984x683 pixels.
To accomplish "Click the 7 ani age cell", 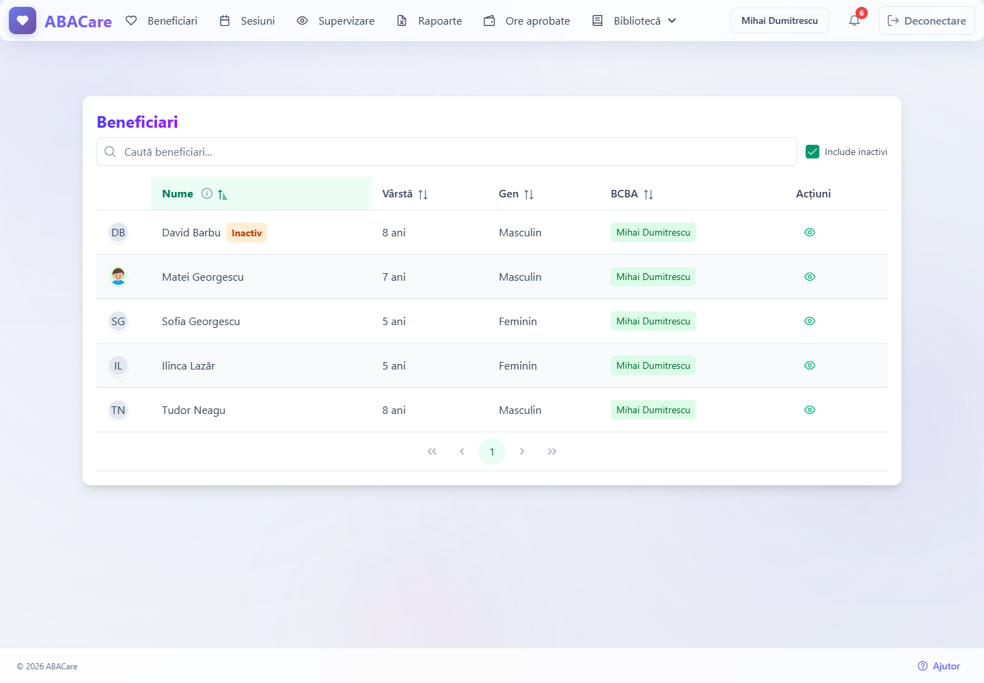I will point(394,277).
